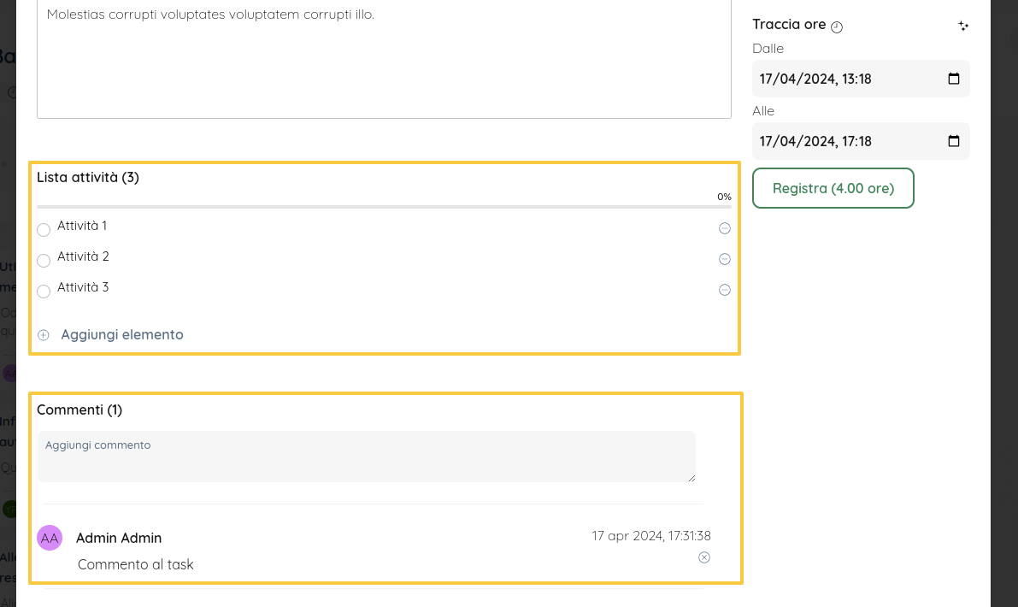Remove Attività 3 with its minus icon

[725, 290]
